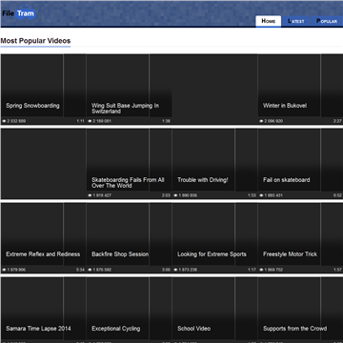Click the views eye icon under Spring Snowboarding
This screenshot has height=343, width=343.
[x=4, y=121]
